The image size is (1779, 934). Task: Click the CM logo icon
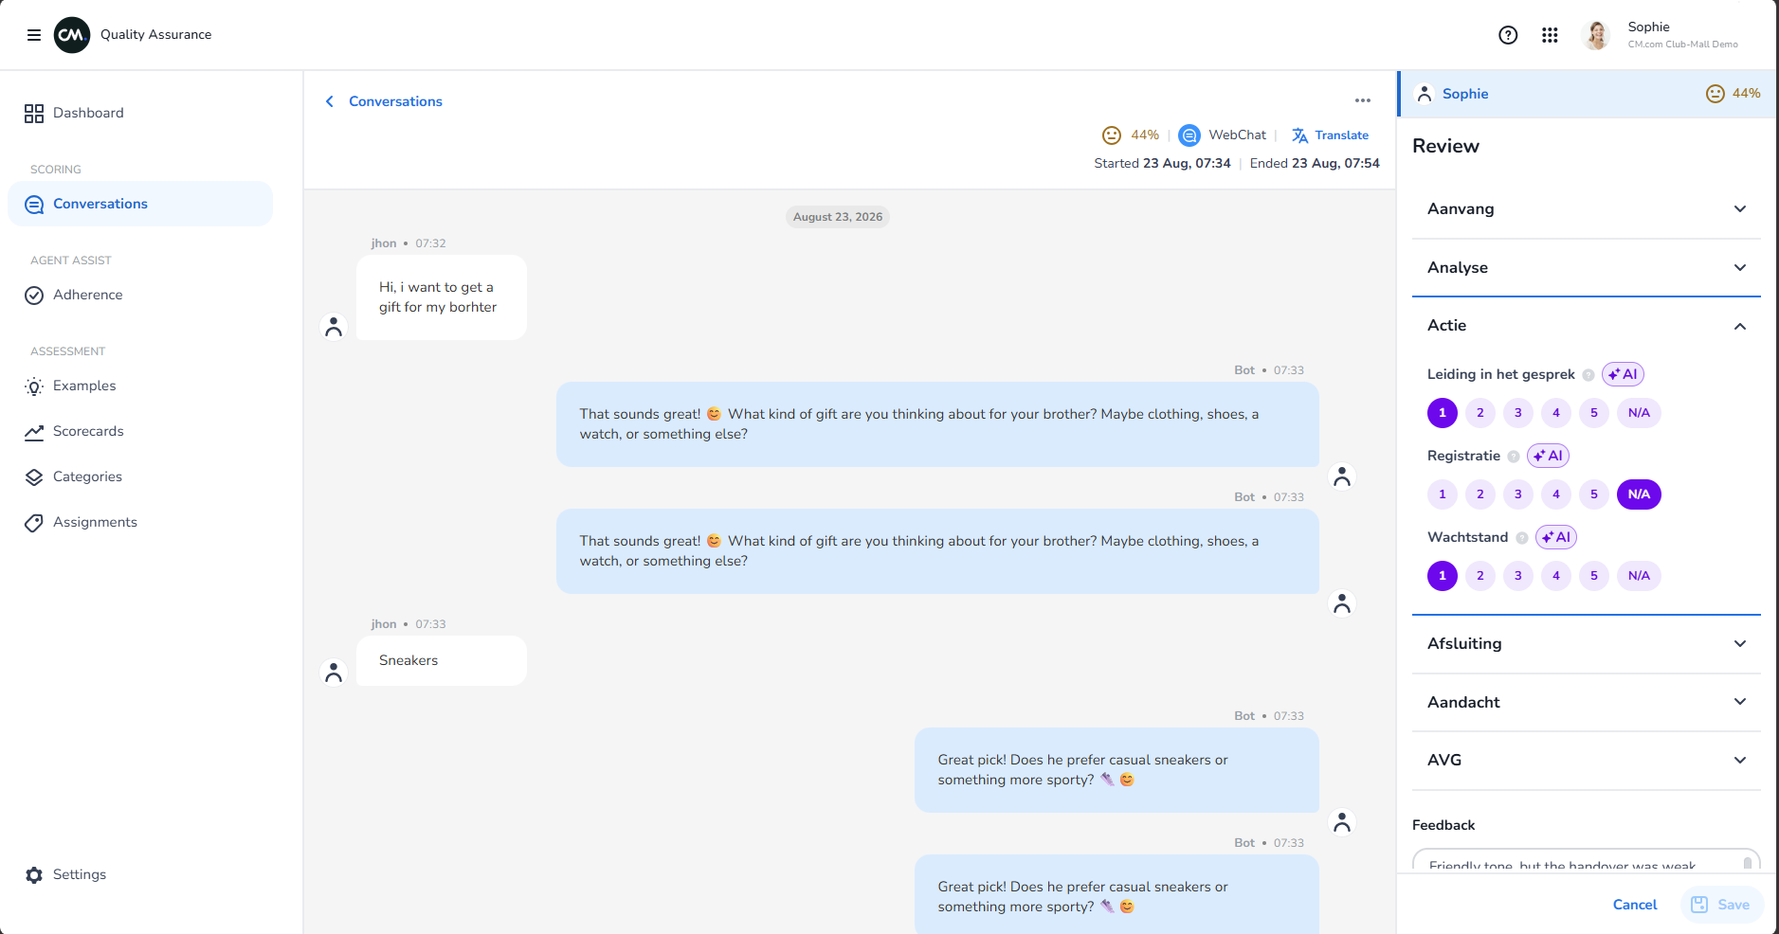[x=72, y=35]
